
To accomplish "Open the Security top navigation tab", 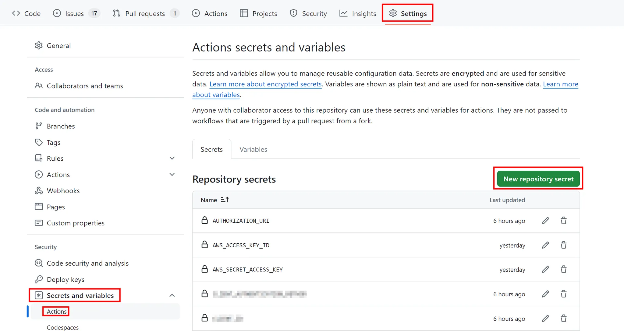I will click(x=308, y=13).
